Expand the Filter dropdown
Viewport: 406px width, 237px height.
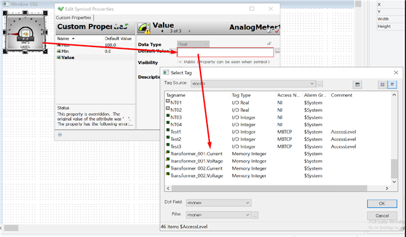pyautogui.click(x=218, y=215)
